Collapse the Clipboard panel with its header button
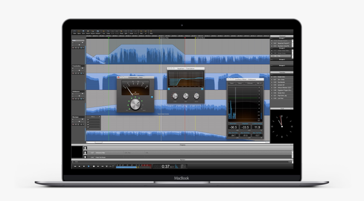This screenshot has height=201, width=364. click(292, 36)
